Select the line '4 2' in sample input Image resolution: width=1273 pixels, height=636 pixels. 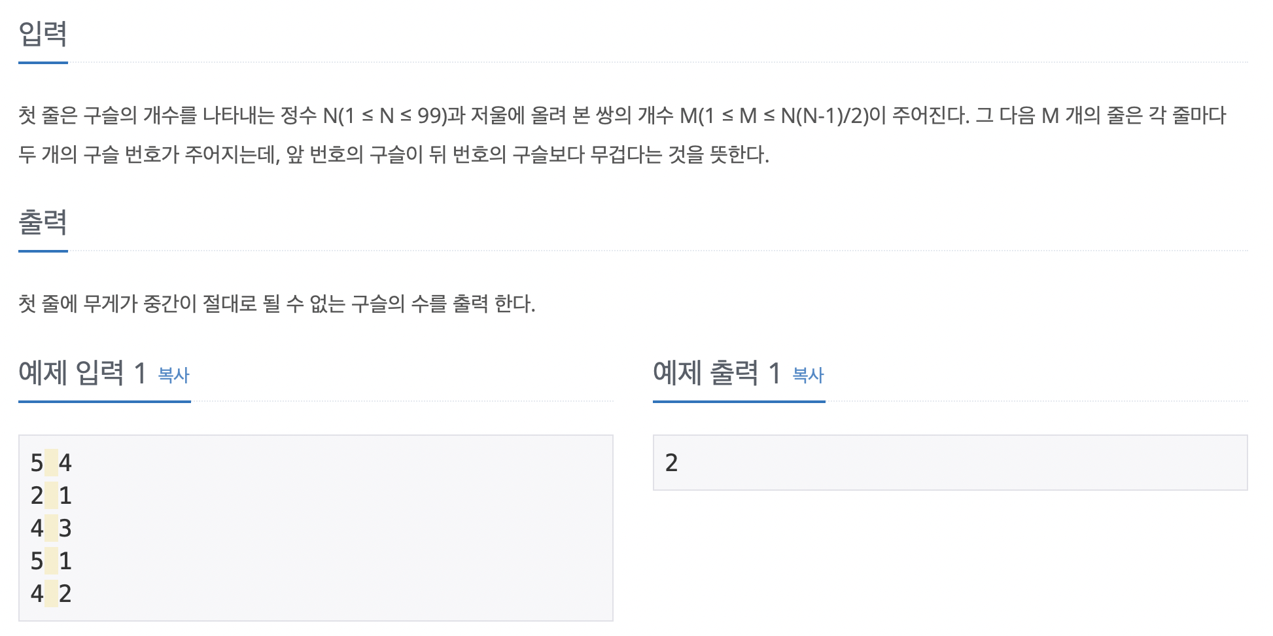click(51, 593)
